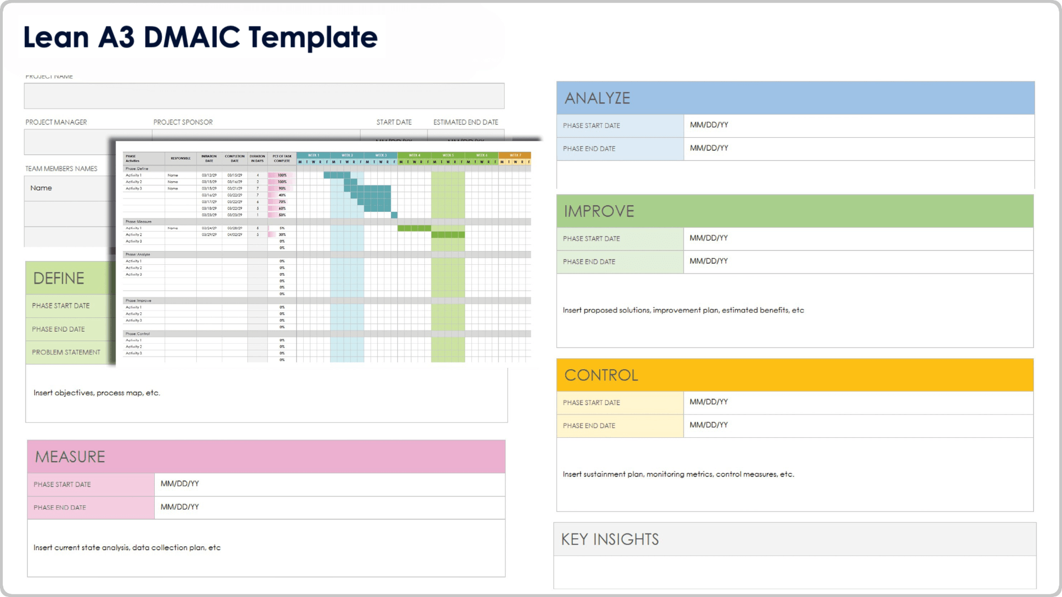Click WEEK 4 header in Gantt chart
This screenshot has width=1062, height=597.
(414, 155)
